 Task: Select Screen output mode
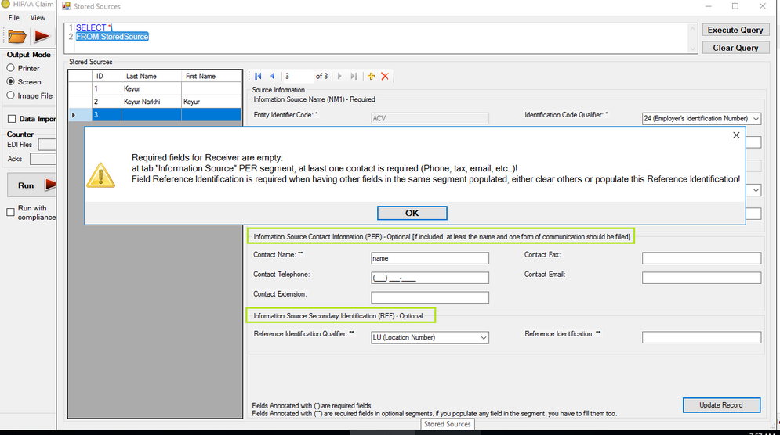click(x=10, y=81)
